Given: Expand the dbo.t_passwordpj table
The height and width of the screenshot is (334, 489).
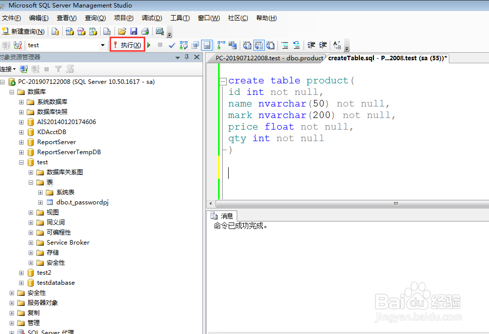Looking at the screenshot, I should tap(40, 202).
